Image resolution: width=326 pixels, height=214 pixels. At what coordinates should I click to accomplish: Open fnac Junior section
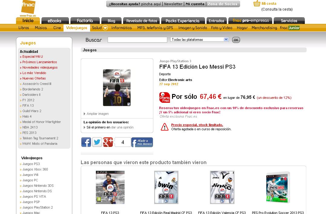tap(290, 28)
